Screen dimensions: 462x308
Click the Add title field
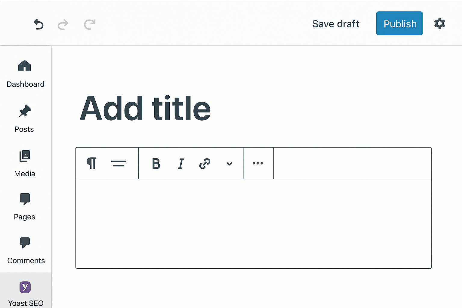[145, 108]
